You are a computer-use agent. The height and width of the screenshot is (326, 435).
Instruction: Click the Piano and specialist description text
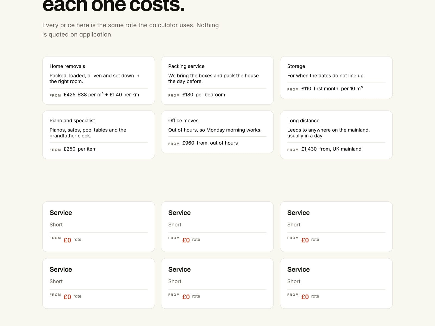coord(88,133)
